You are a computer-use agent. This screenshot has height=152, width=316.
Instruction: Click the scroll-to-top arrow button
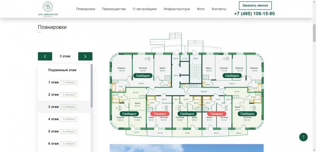tap(303, 137)
